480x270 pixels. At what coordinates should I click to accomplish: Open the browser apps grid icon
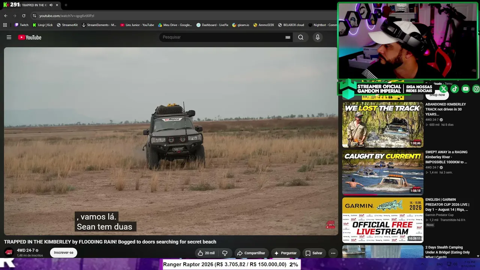point(5,25)
